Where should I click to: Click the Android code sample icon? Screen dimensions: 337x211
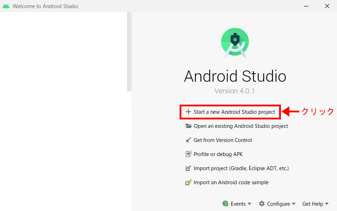188,182
